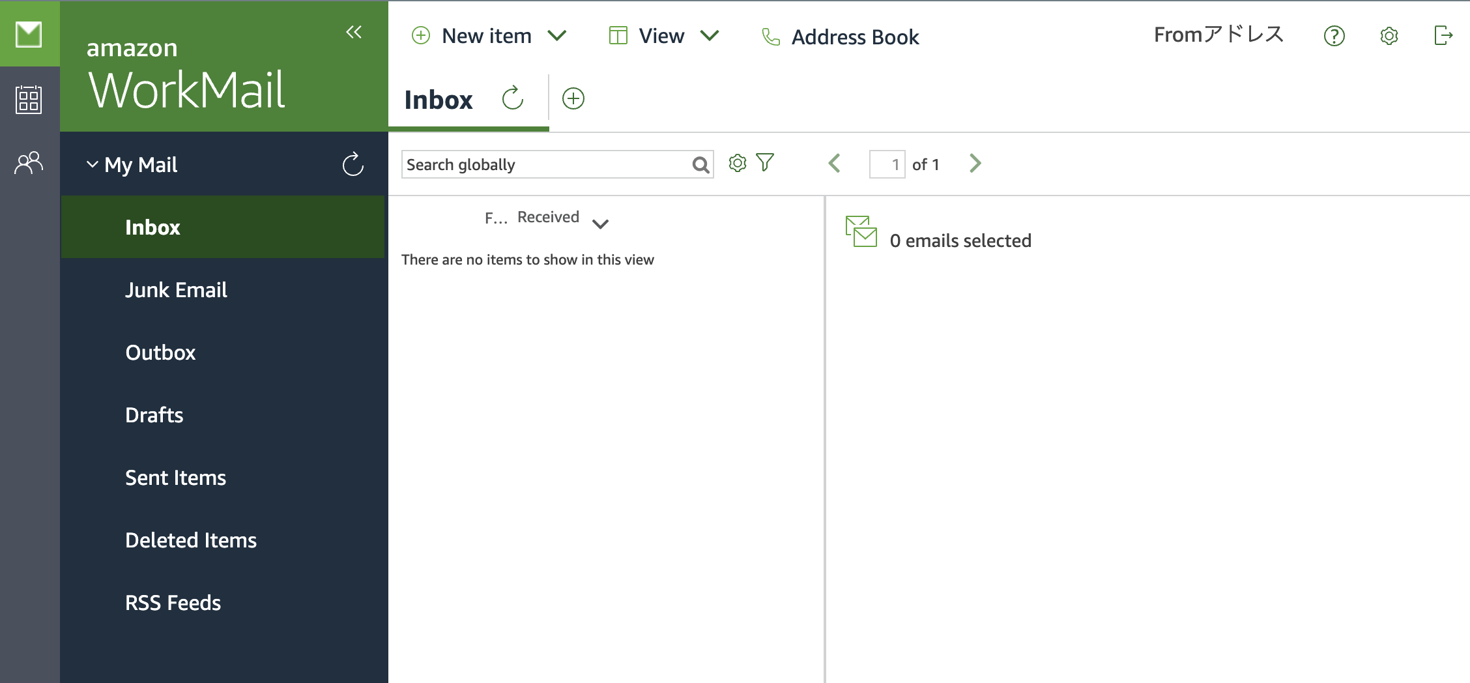This screenshot has height=683, width=1470.
Task: Sort by the Received column header
Action: coord(548,217)
